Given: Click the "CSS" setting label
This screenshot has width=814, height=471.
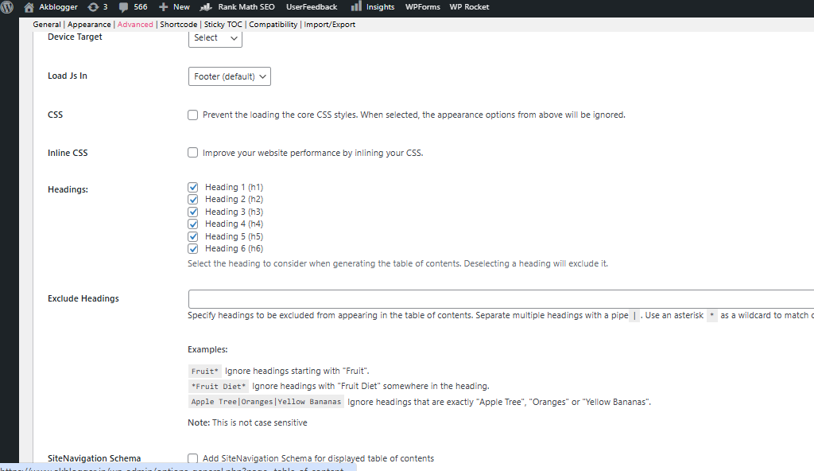Looking at the screenshot, I should 55,115.
